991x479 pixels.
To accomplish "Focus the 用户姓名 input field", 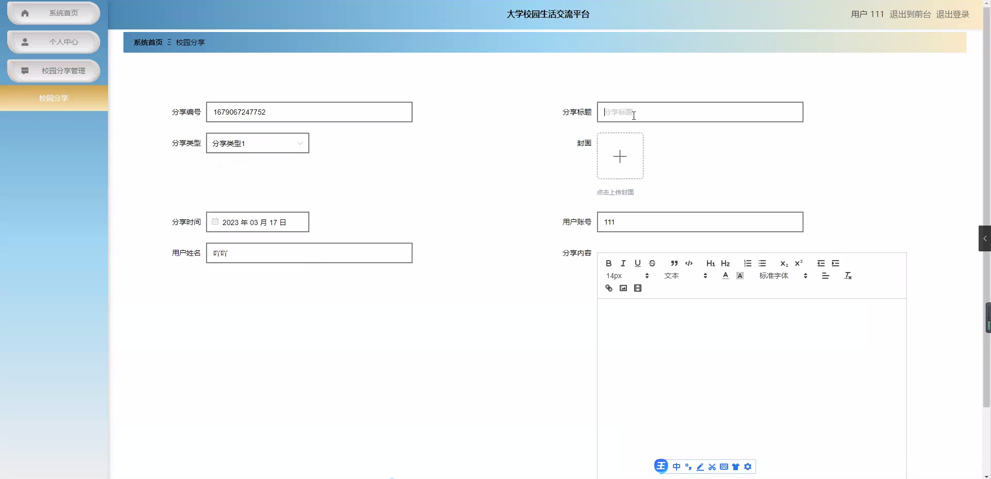I will [x=309, y=253].
